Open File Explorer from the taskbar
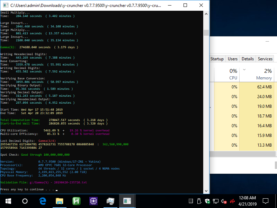 pos(60,201)
